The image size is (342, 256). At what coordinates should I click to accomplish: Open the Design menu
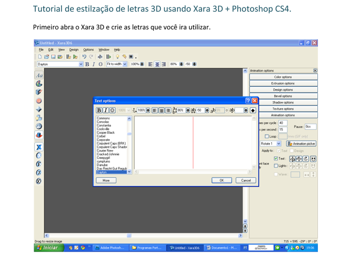click(74, 50)
